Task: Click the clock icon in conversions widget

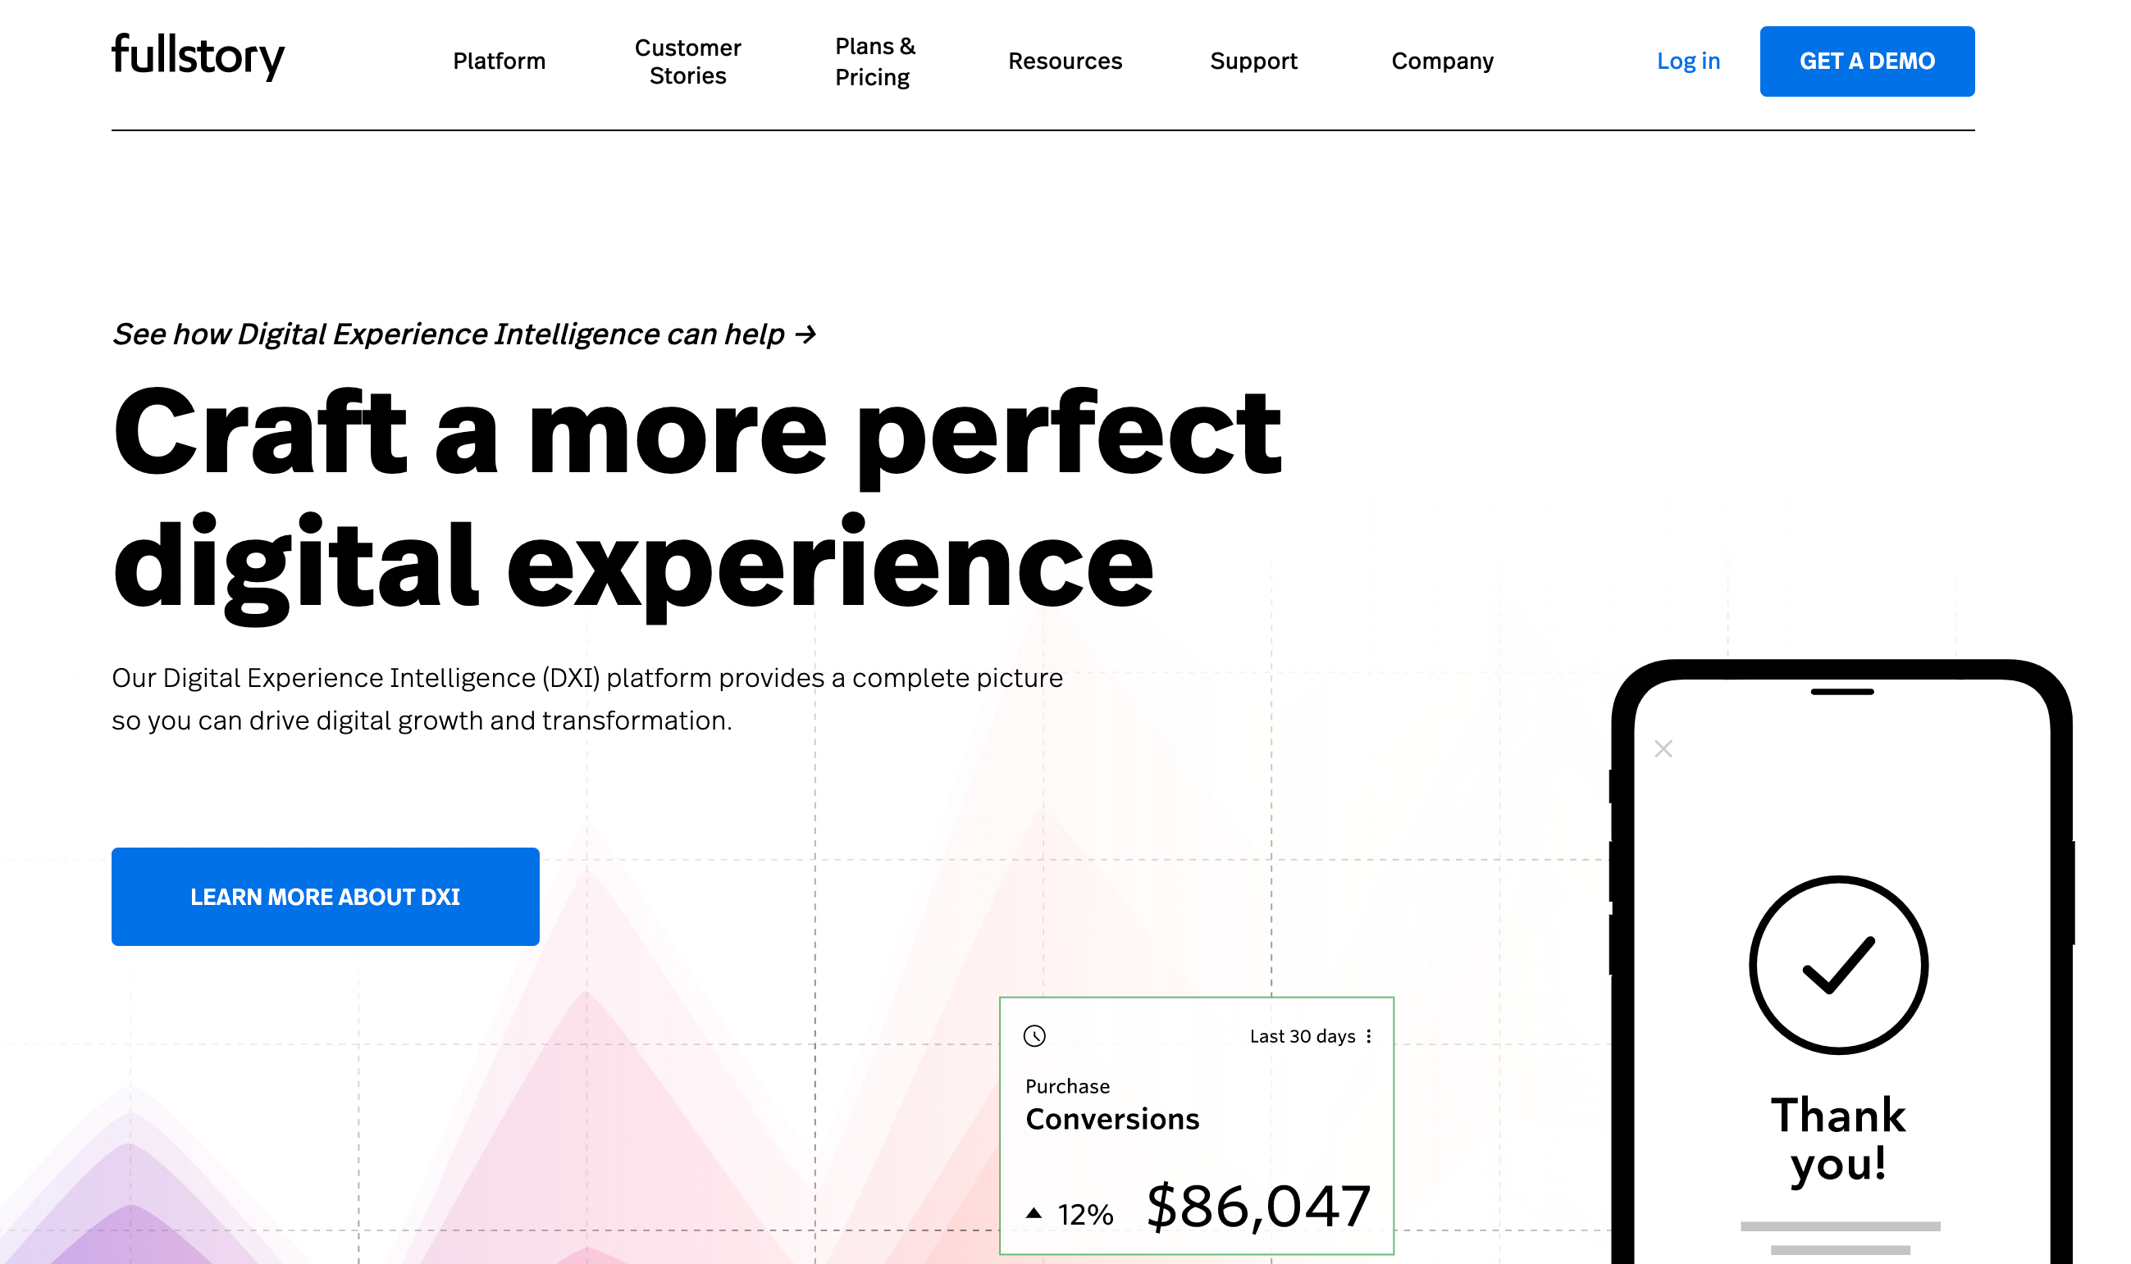Action: tap(1034, 1035)
